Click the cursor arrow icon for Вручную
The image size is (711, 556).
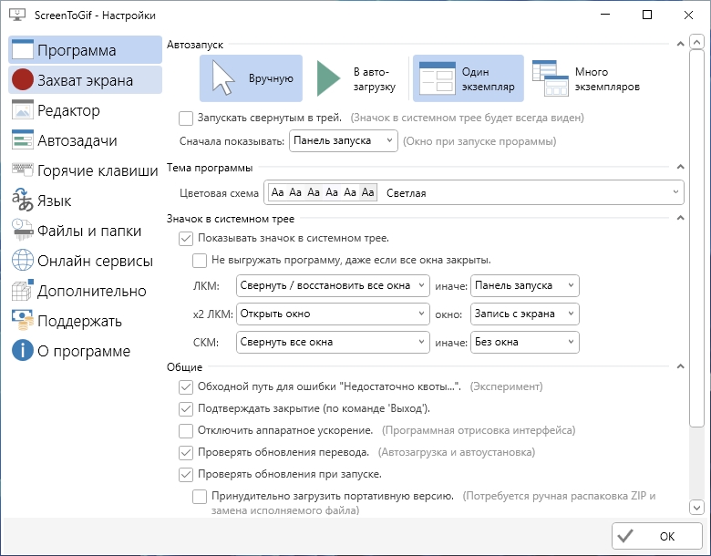click(223, 78)
